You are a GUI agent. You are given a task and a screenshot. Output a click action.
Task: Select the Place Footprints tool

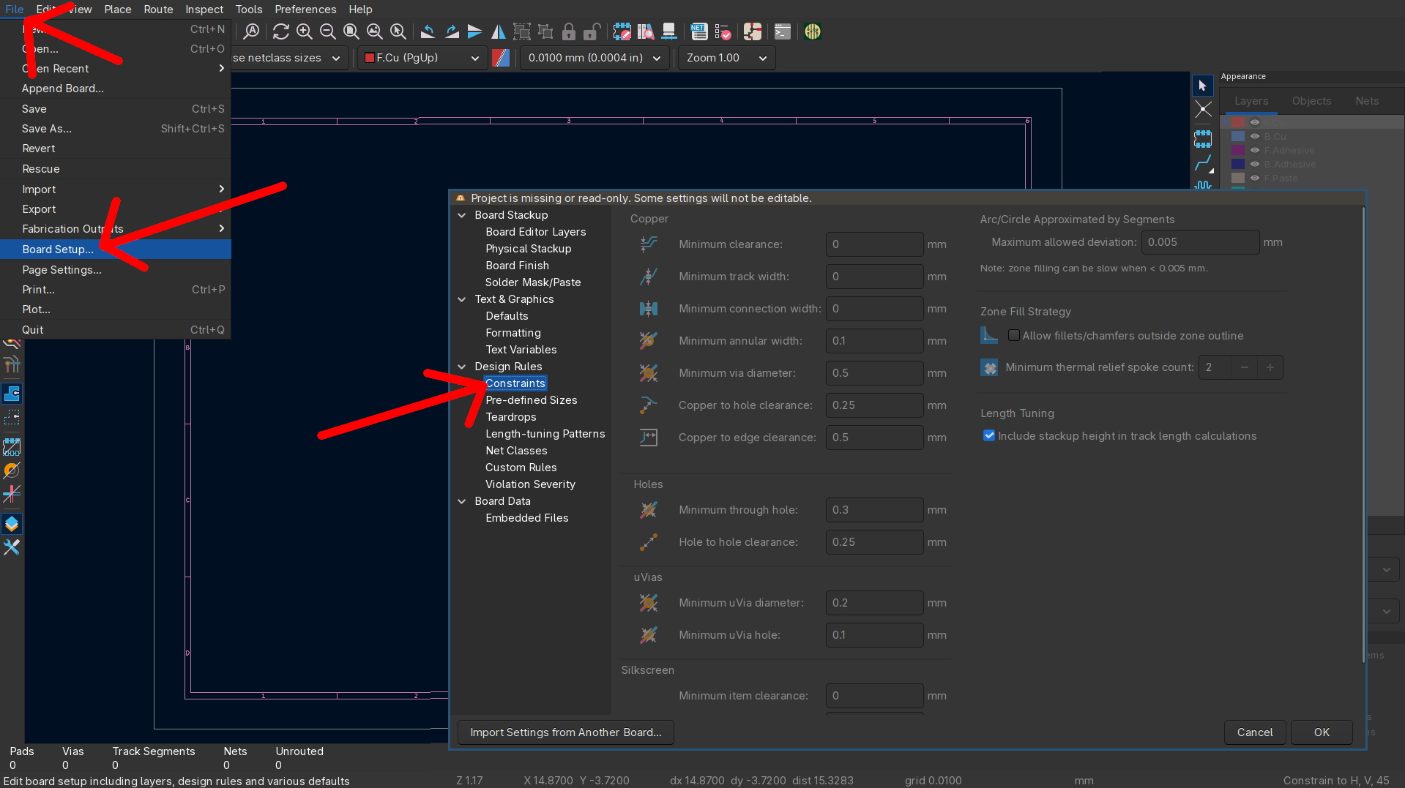tap(1203, 138)
